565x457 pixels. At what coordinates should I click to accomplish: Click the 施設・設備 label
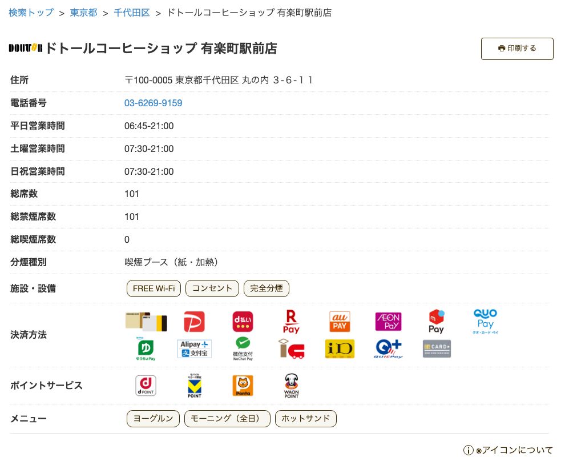pyautogui.click(x=33, y=288)
